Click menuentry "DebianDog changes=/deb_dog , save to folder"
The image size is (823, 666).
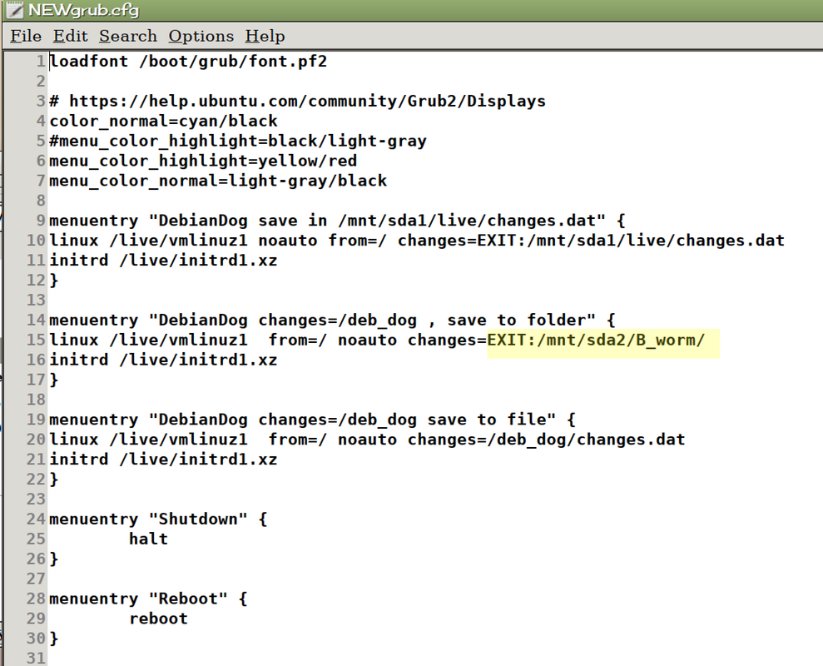pyautogui.click(x=332, y=320)
